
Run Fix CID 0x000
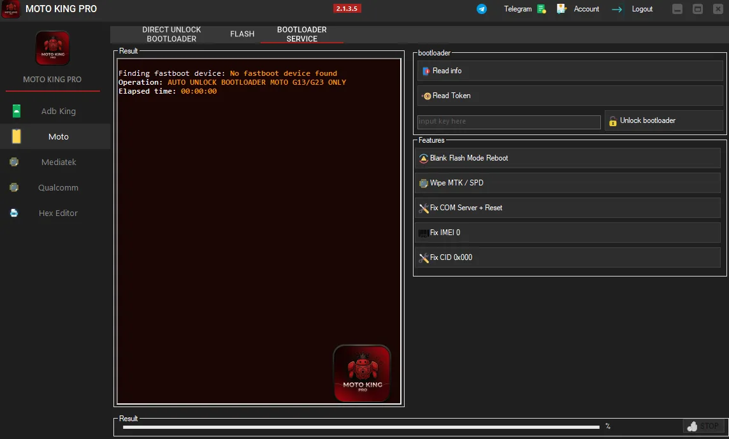click(x=567, y=257)
